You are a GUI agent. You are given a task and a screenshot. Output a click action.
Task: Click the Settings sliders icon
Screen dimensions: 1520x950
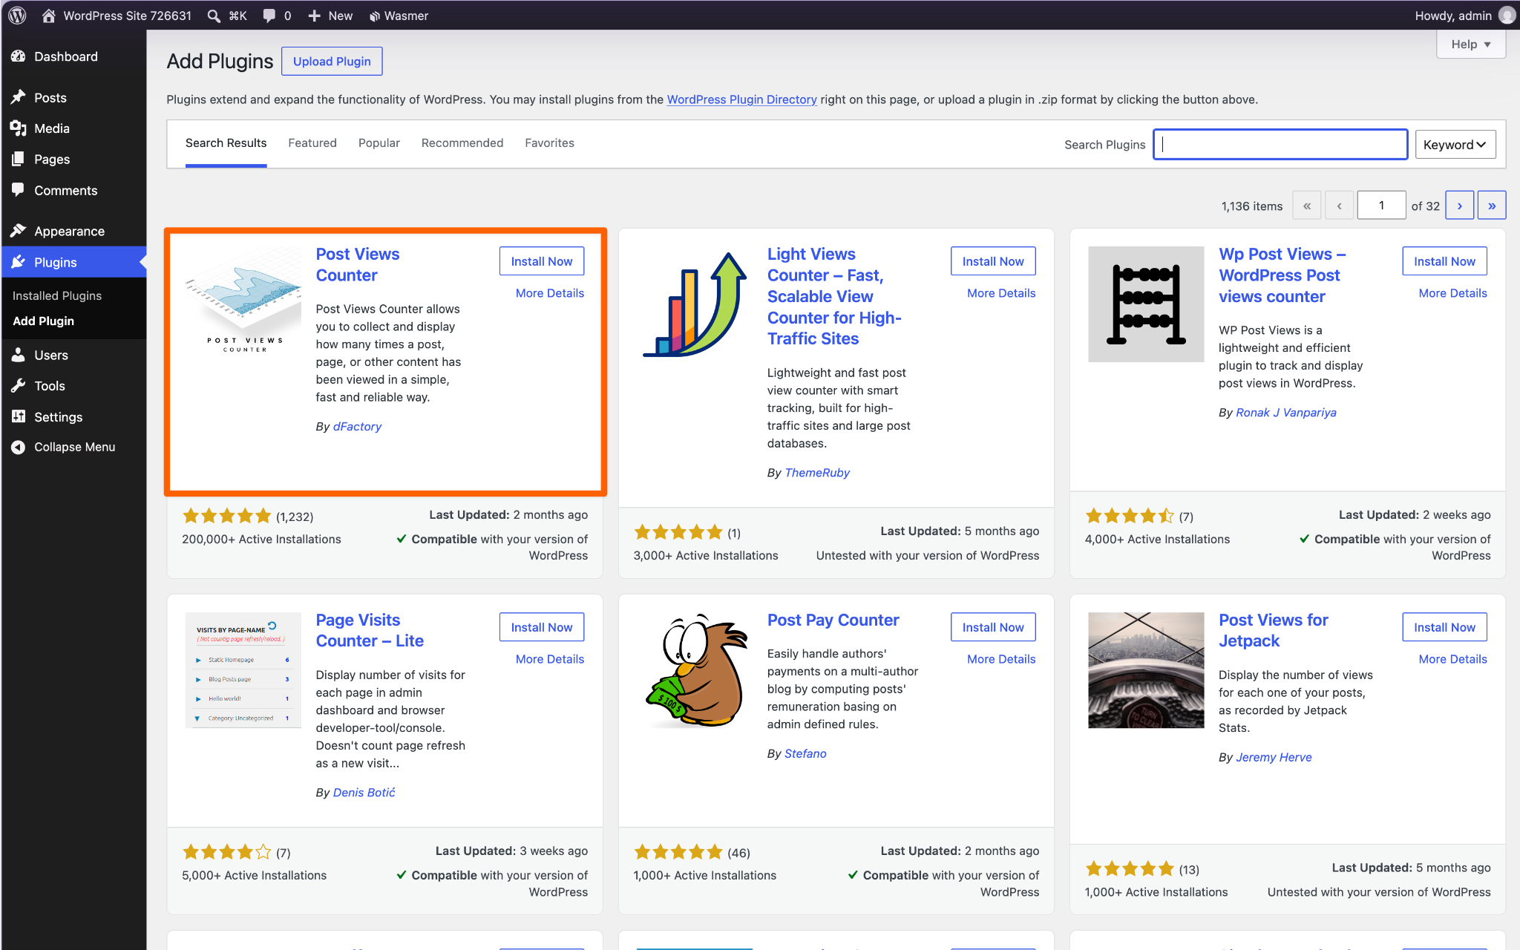click(19, 417)
